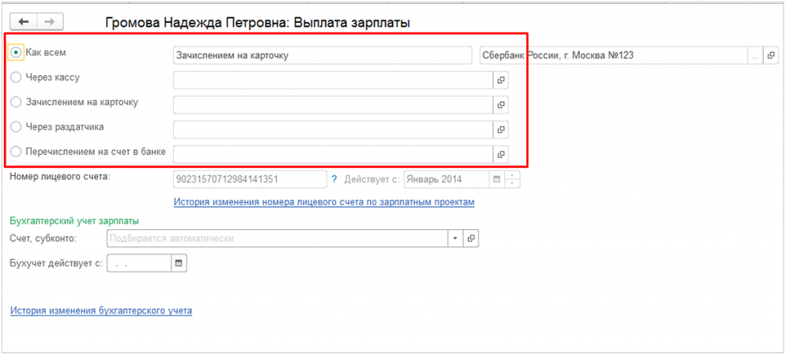Click the forward arrow navigation button
This screenshot has height=357, width=785.
(x=51, y=22)
